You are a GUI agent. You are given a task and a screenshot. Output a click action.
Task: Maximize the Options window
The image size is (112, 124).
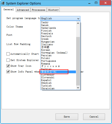point(96,3)
